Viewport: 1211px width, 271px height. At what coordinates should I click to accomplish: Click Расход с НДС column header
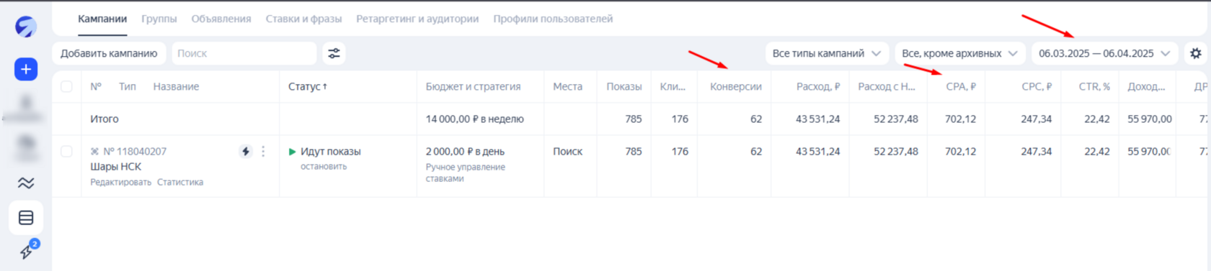click(x=887, y=86)
